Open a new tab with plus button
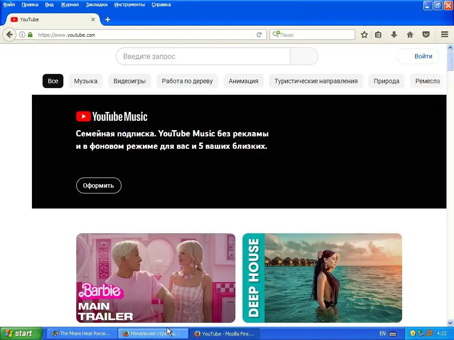This screenshot has height=340, width=454. coord(108,19)
